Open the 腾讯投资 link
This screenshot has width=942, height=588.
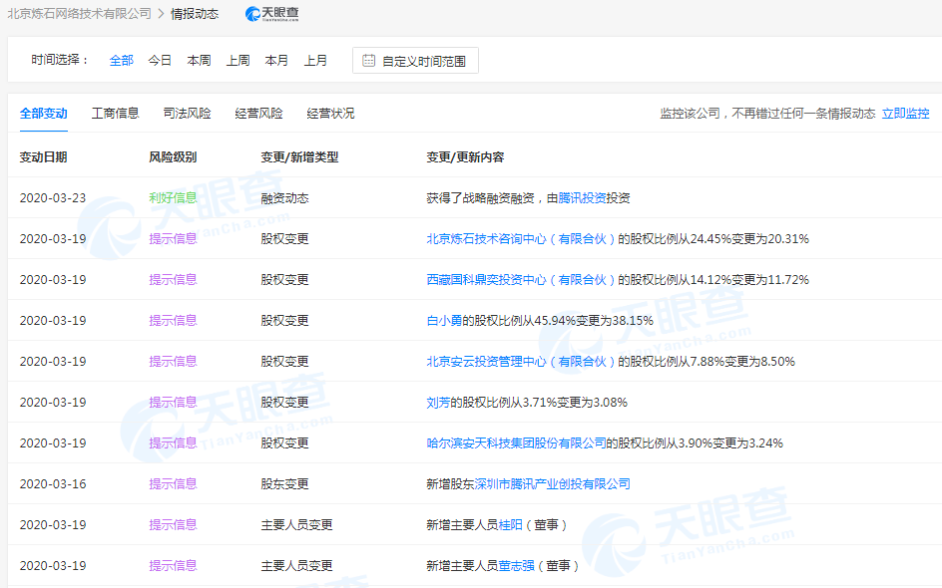582,198
